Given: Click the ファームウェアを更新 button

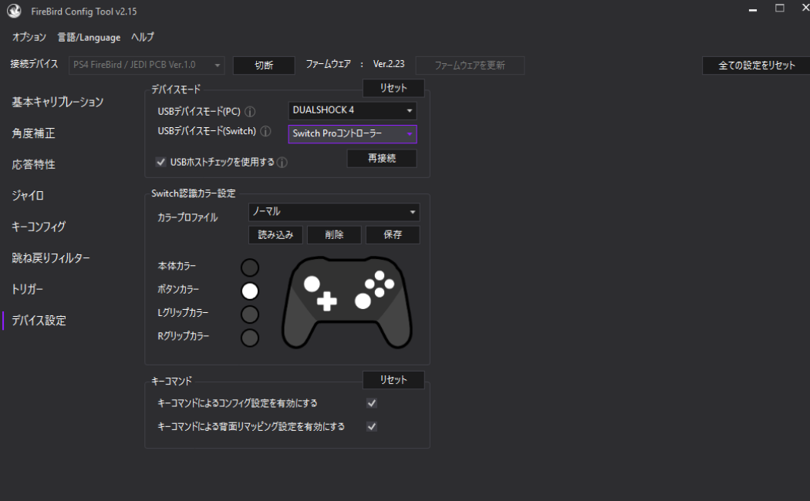Looking at the screenshot, I should point(470,65).
